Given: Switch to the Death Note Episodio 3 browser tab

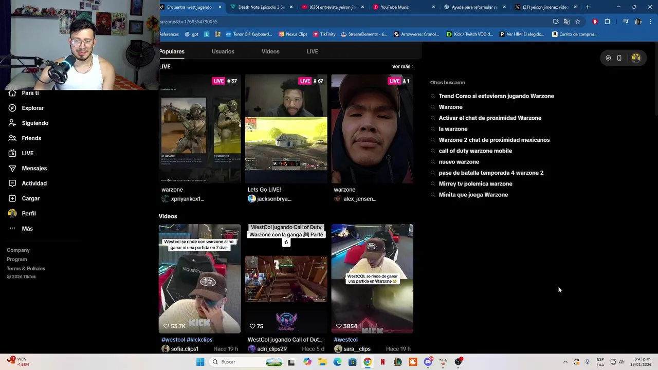Looking at the screenshot, I should 261,7.
